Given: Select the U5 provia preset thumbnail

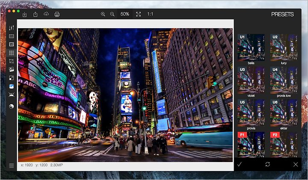Looking at the screenshot, I should point(251,113).
